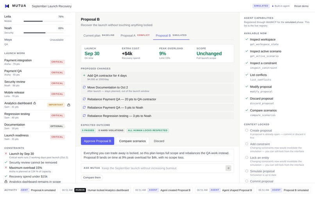Screen dimensions: 315x197
Task: Reset demo in the header
Action: point(301,6)
